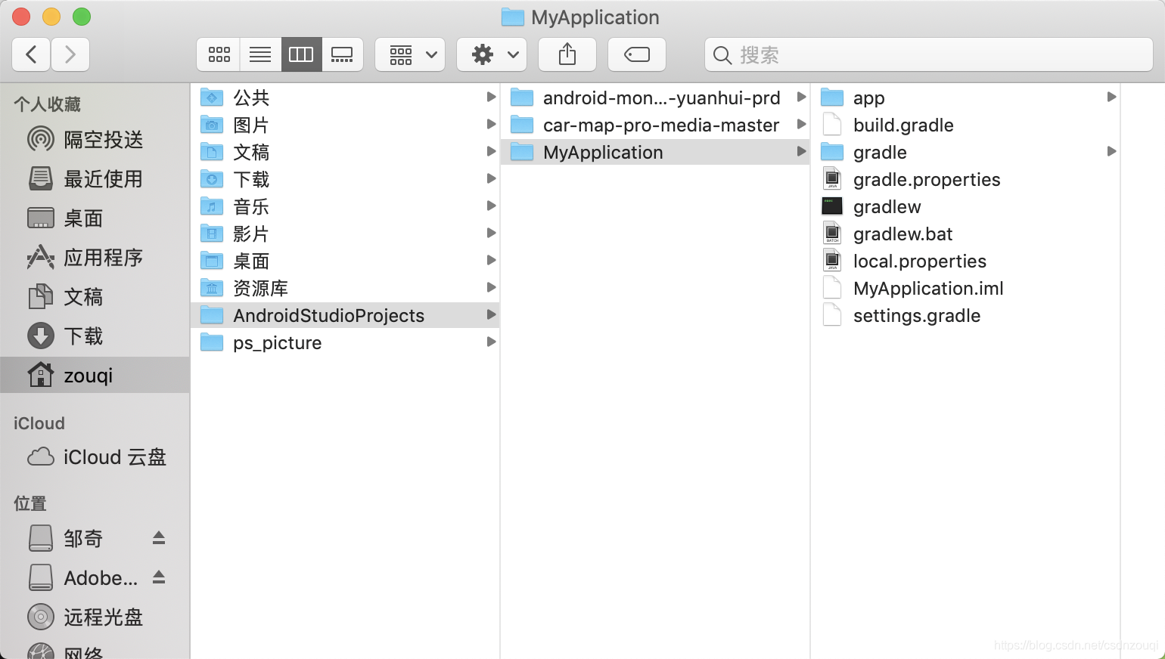Select the gradlew executable file

(965, 206)
